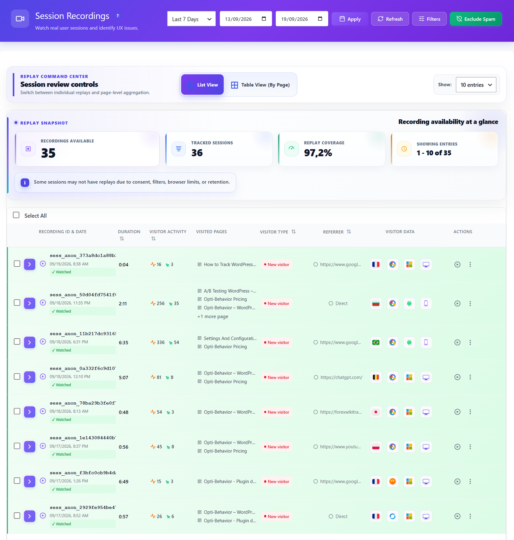Open the Last 7 Days range dropdown
The height and width of the screenshot is (540, 514).
tap(191, 19)
